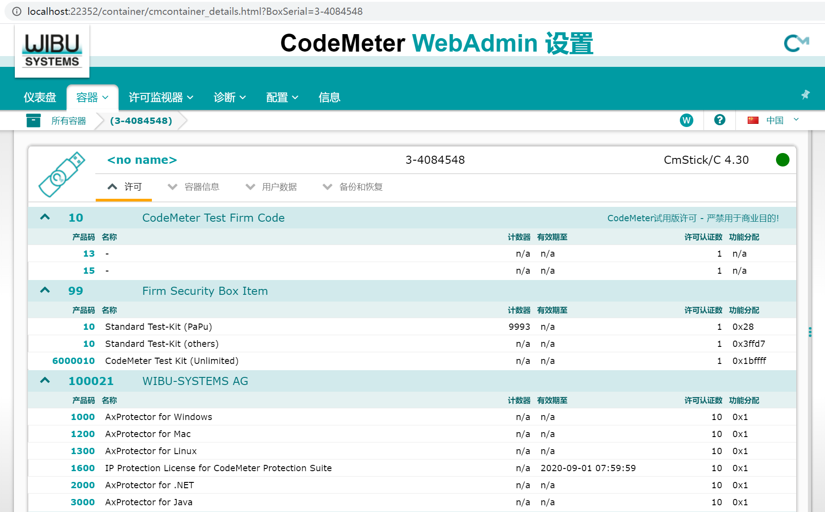Click Standard Test-Kit (PaPu) name

pyautogui.click(x=159, y=327)
